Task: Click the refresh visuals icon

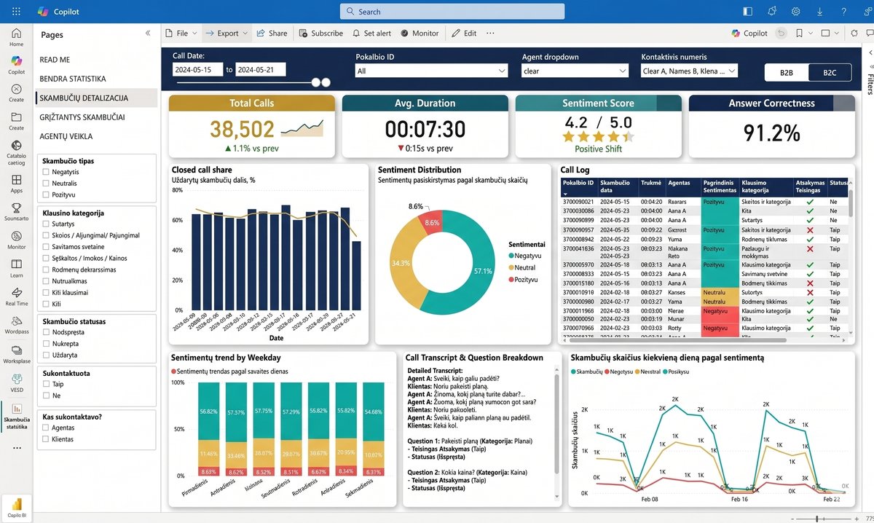Action: 854,33
